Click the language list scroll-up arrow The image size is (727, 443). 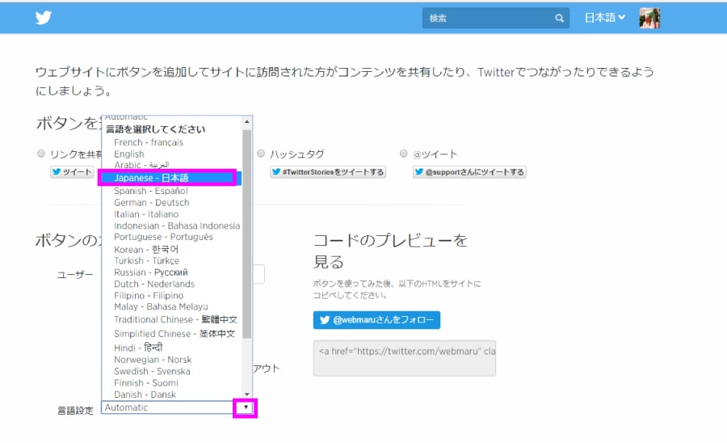pos(246,121)
